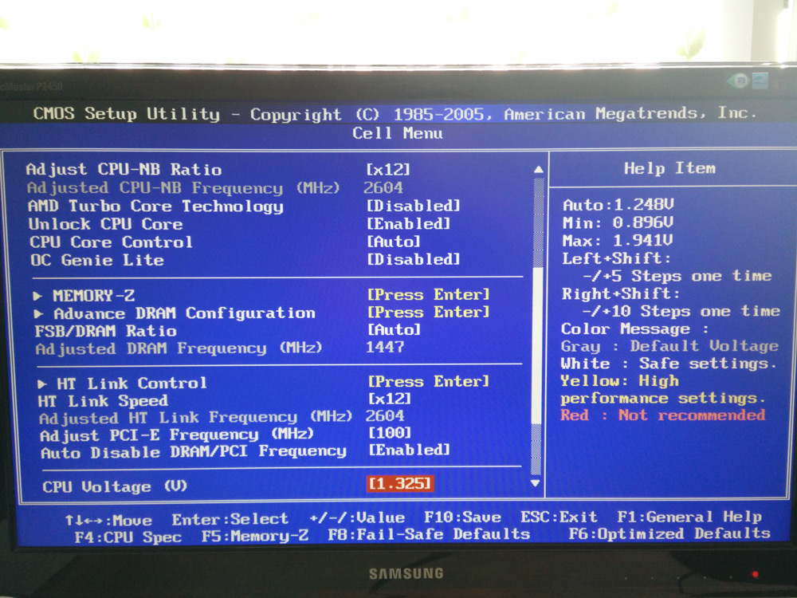Click F10:Save hint in footer
Screen dimensions: 797x598
462,517
